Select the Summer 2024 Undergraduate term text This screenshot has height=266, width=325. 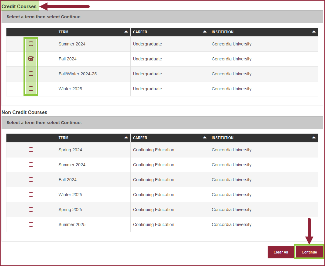click(x=72, y=44)
